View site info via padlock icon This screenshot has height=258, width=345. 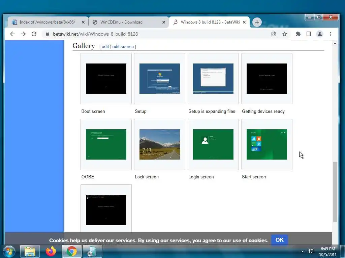click(47, 34)
